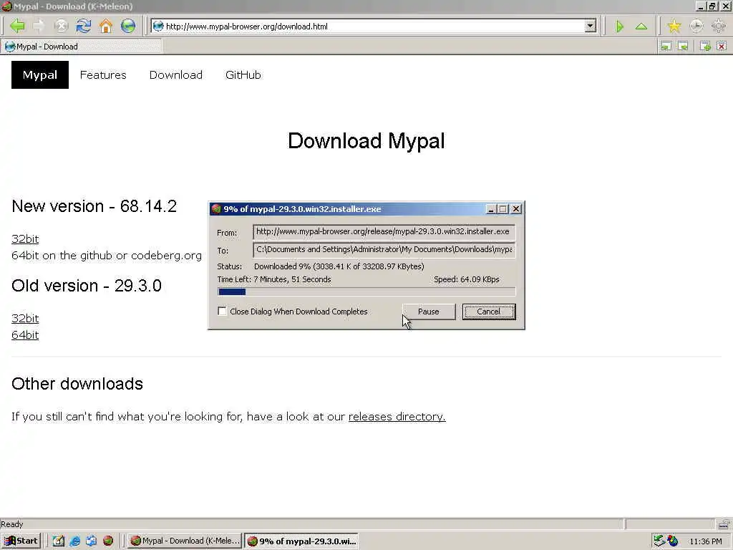Open the releases directory link
This screenshot has height=550, width=733.
397,416
